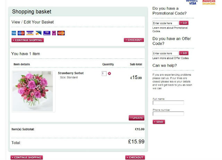Click the American Express card logo
The height and width of the screenshot is (160, 222).
[14, 33]
